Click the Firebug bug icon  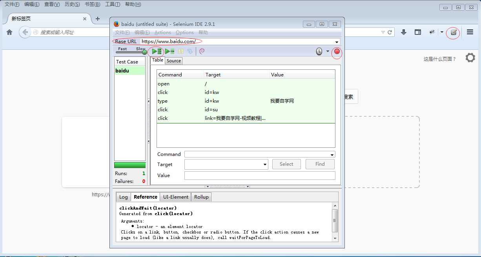pos(432,33)
